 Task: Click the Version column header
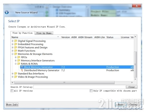(66, 37)
